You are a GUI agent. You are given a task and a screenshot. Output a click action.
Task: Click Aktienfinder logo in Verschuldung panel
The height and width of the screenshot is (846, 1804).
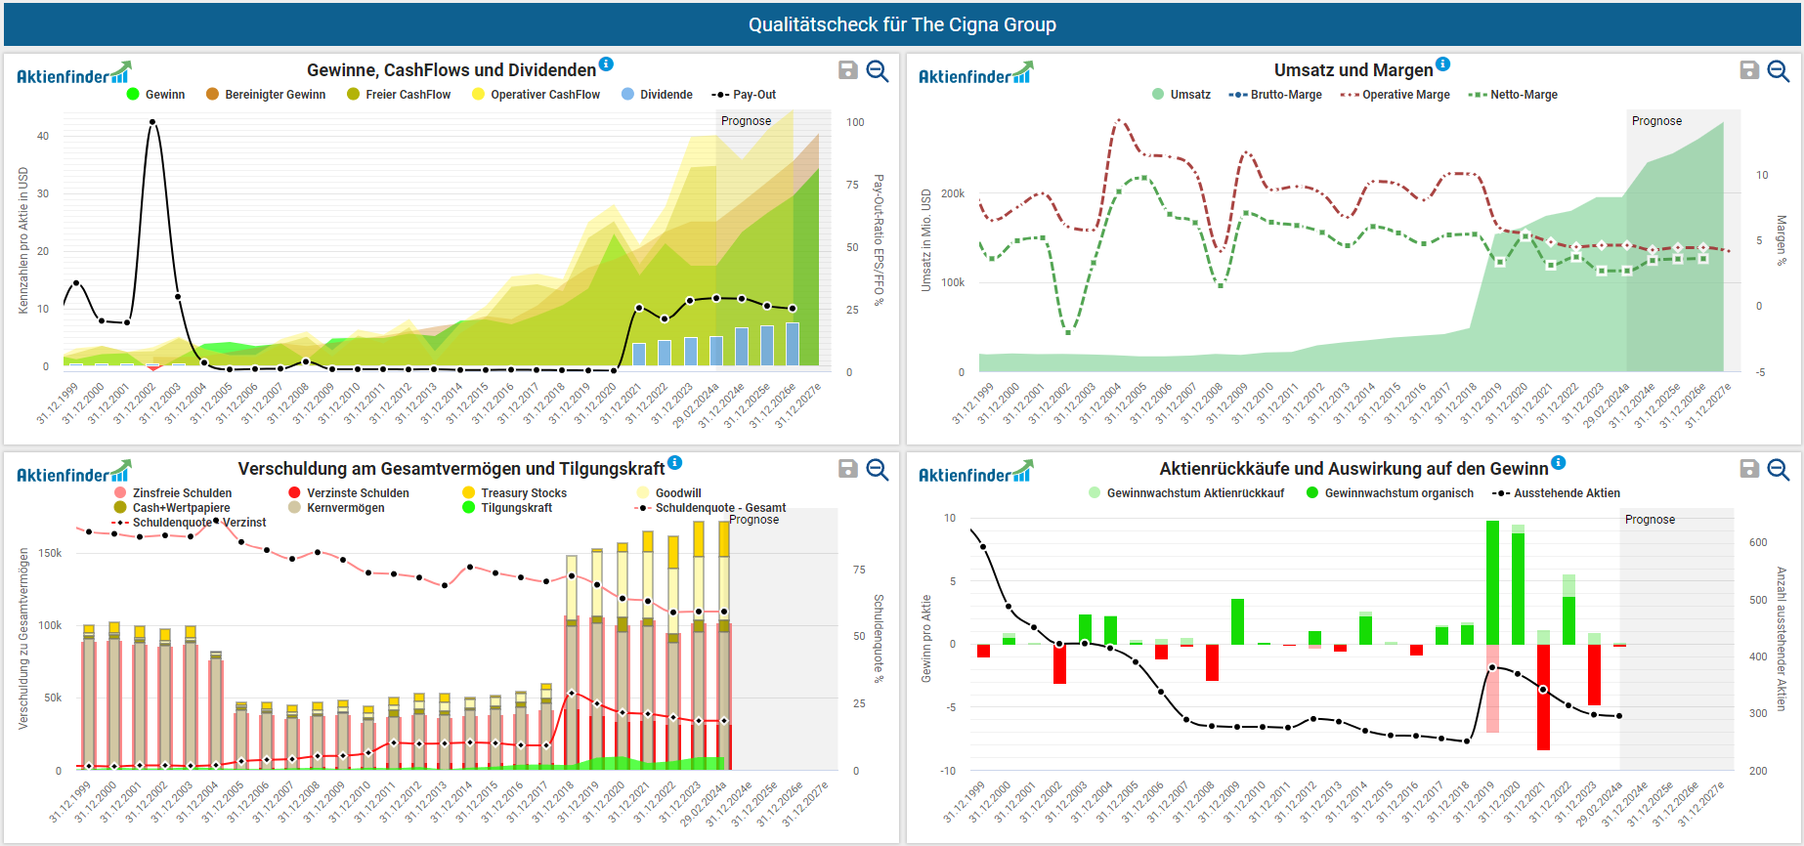point(73,473)
